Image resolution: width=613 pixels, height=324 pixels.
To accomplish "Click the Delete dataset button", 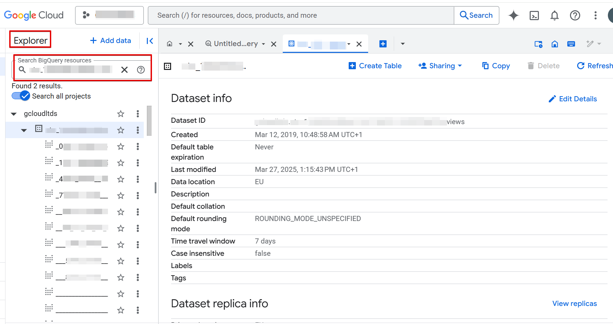I will pyautogui.click(x=543, y=66).
